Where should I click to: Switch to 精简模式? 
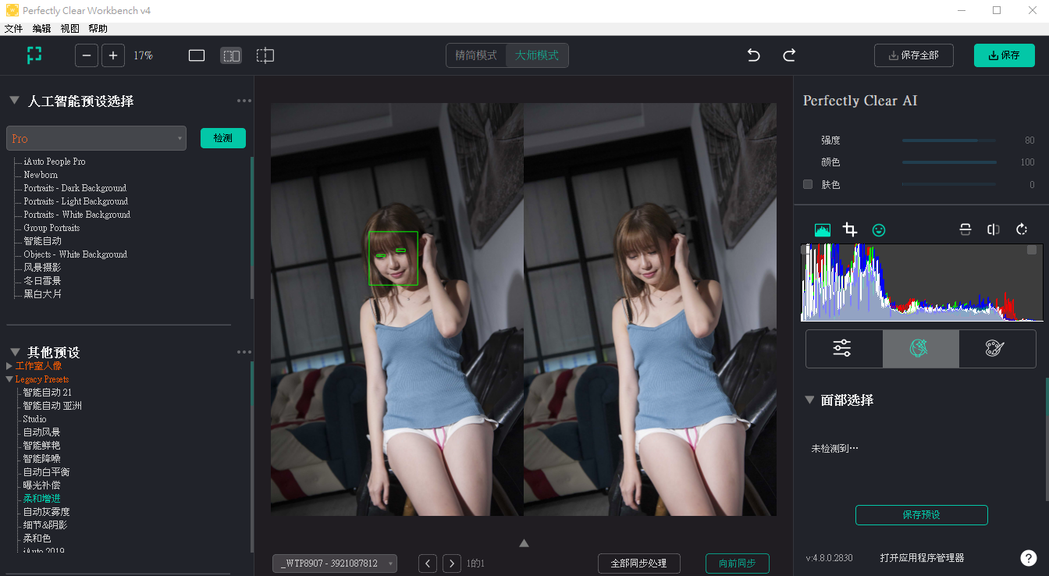[476, 55]
